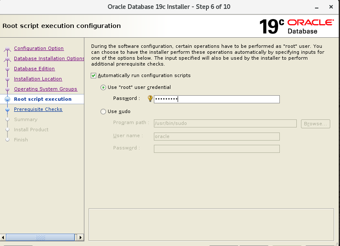Uncheck Automatically run configuration scripts
340x246 pixels.
pyautogui.click(x=93, y=75)
